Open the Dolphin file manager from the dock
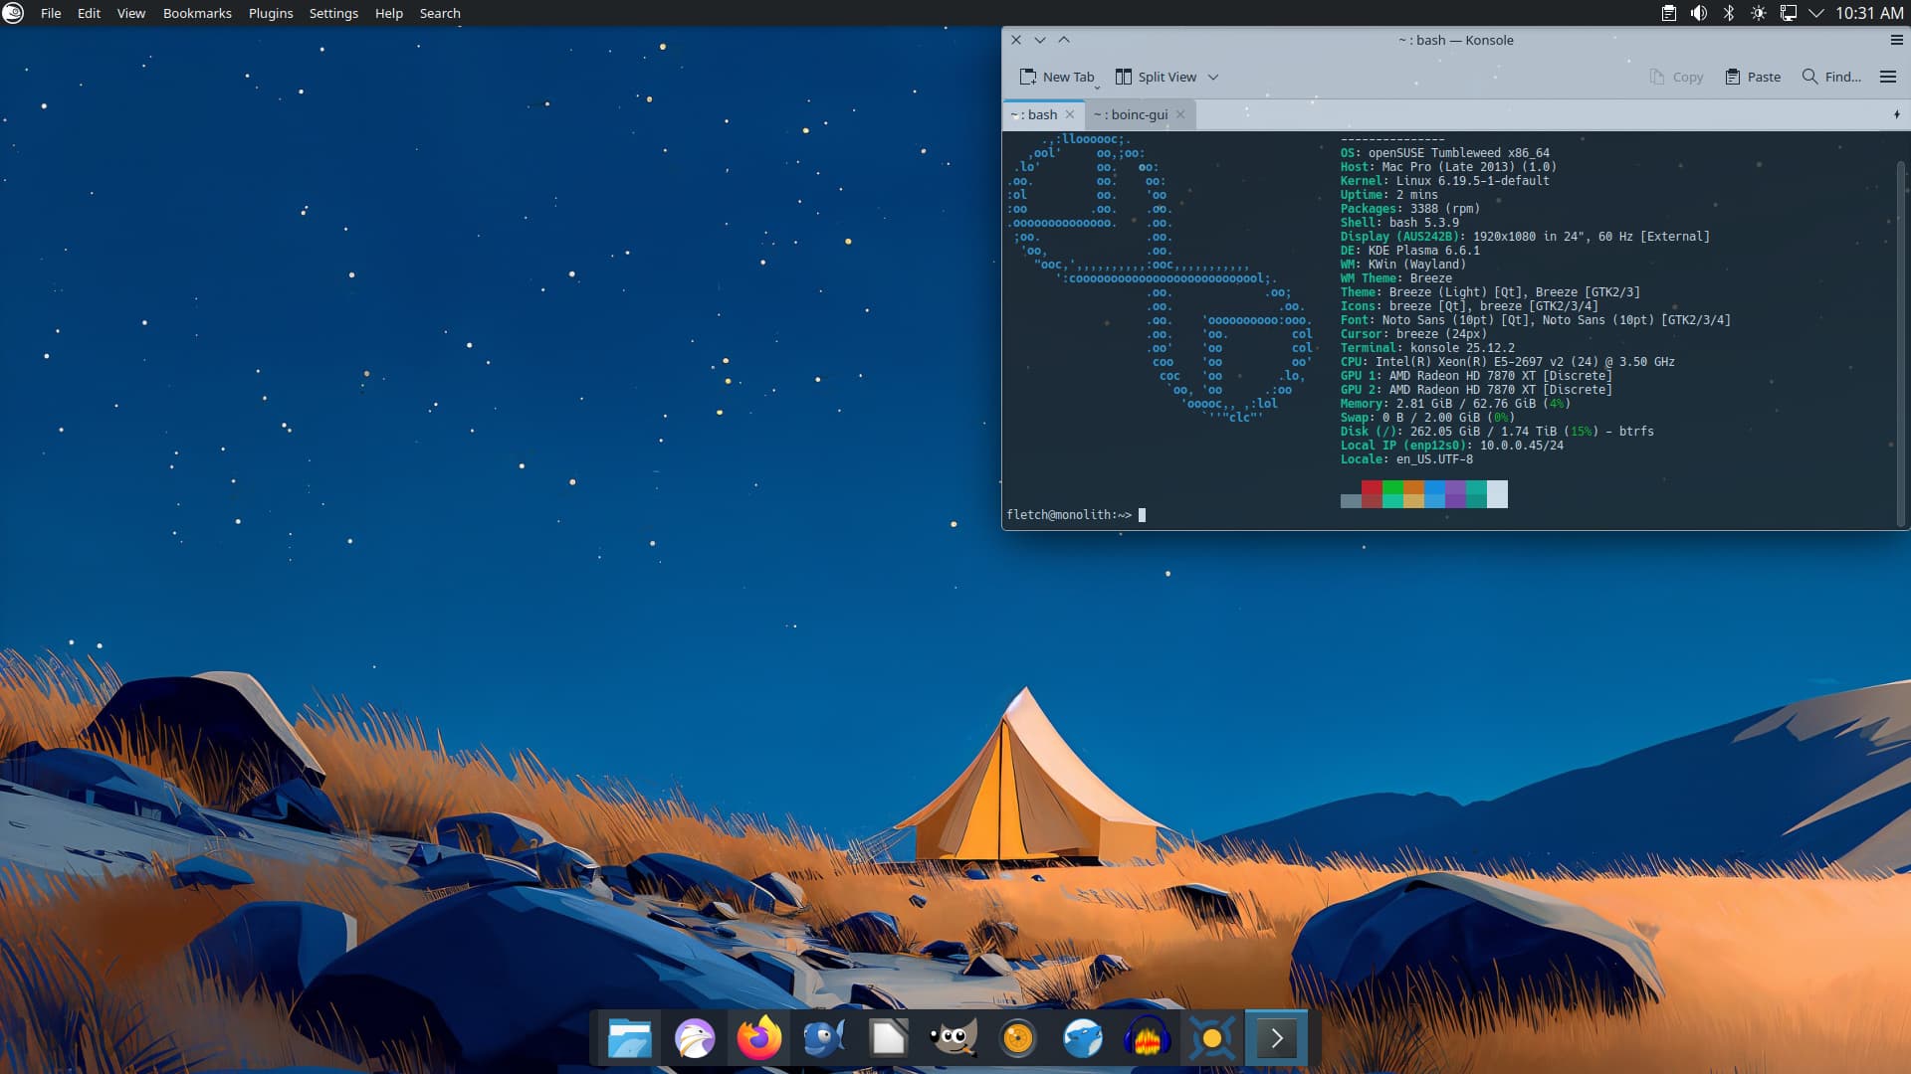1911x1074 pixels. pyautogui.click(x=629, y=1039)
